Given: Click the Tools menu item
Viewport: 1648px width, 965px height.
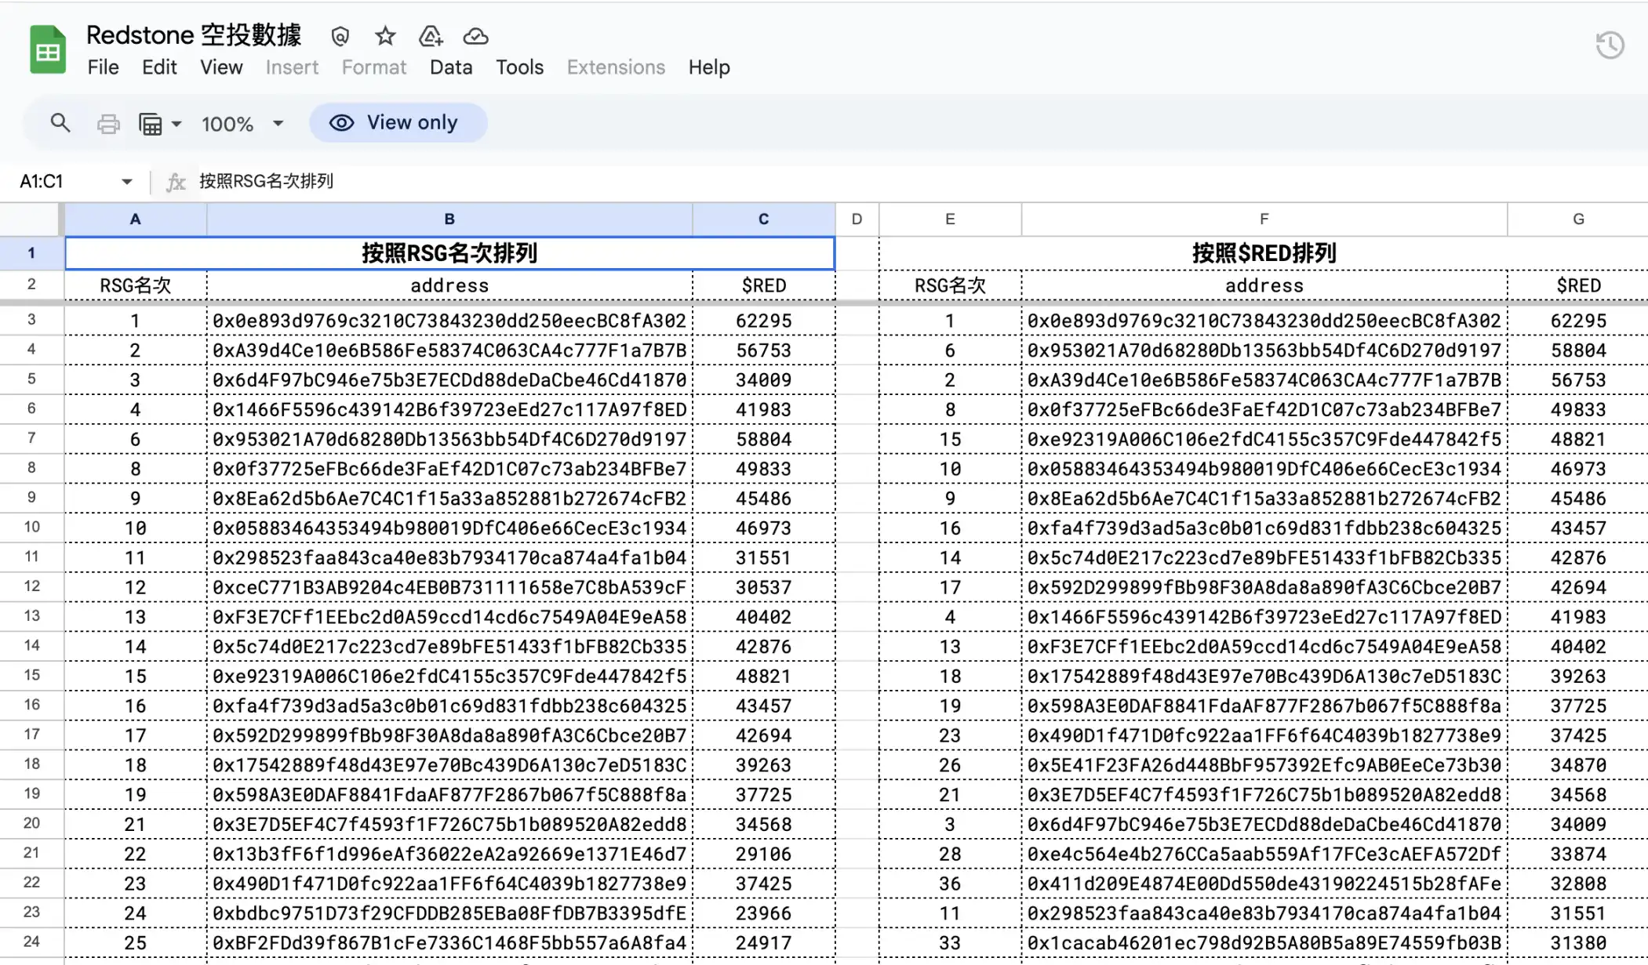Looking at the screenshot, I should coord(519,67).
